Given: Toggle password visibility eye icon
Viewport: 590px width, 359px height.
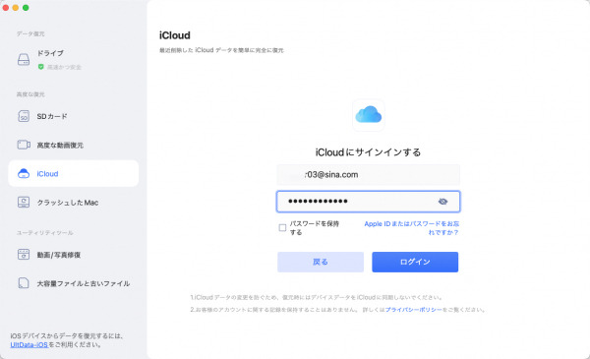Looking at the screenshot, I should point(442,202).
